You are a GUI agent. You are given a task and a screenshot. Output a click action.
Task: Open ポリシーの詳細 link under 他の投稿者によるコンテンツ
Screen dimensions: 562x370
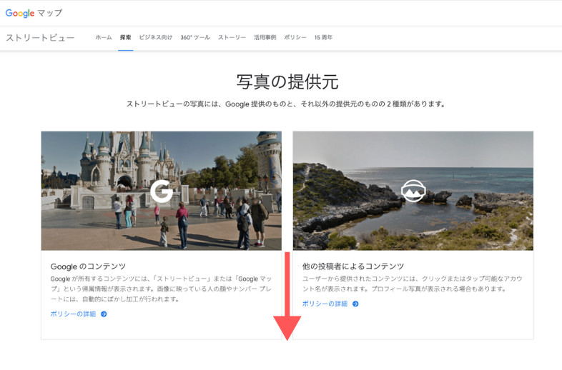pyautogui.click(x=325, y=304)
